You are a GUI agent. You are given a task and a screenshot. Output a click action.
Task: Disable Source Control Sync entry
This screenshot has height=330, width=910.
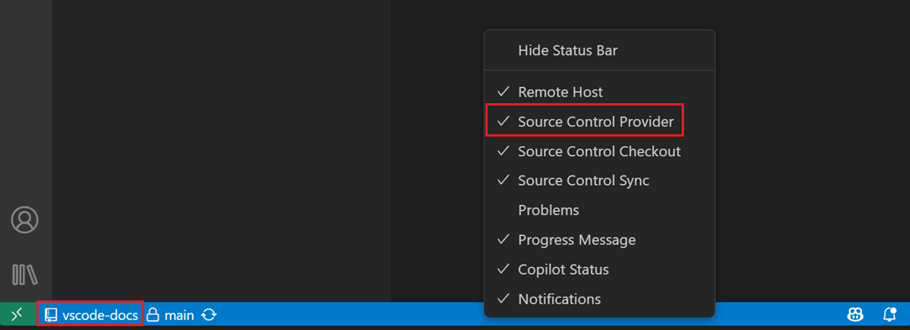583,181
